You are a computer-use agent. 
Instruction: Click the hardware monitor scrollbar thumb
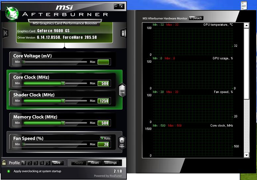pos(246,64)
